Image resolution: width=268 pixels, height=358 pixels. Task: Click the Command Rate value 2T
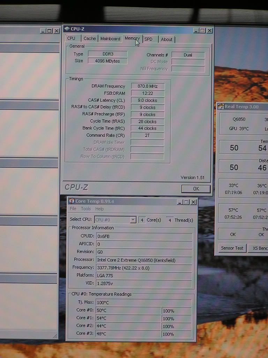148,135
